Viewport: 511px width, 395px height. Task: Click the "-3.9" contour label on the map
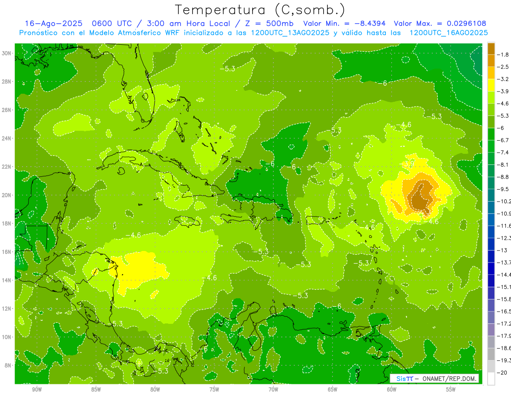click(x=407, y=163)
